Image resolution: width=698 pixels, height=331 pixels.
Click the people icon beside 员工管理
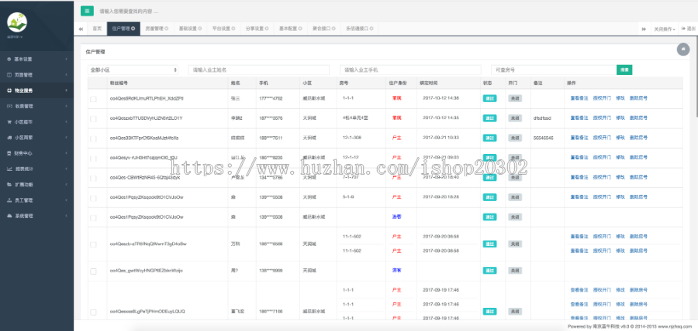9,200
